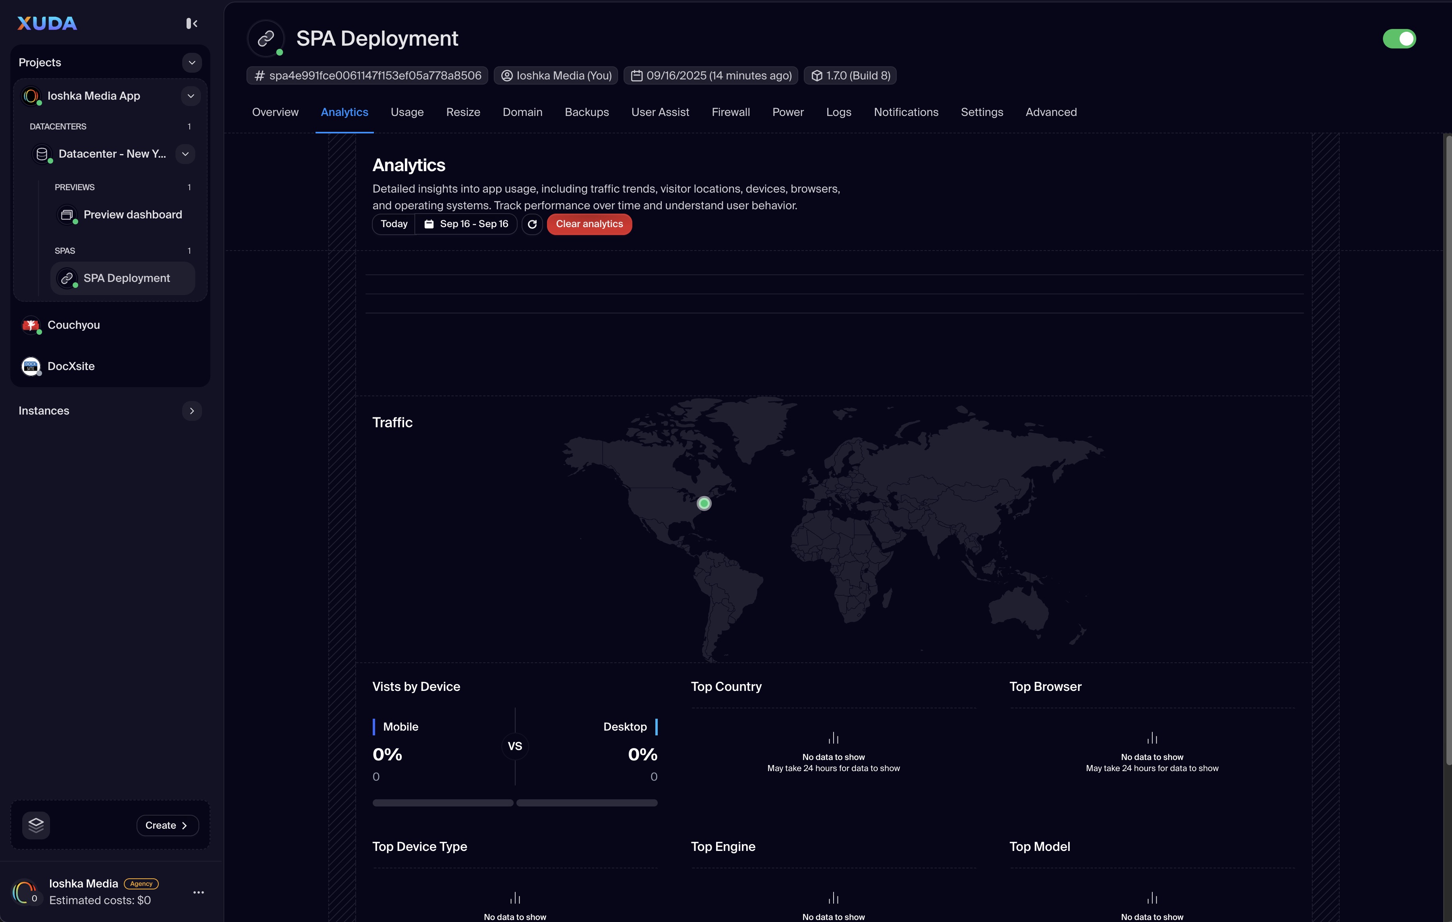Click the Create button
The image size is (1452, 922).
(167, 825)
